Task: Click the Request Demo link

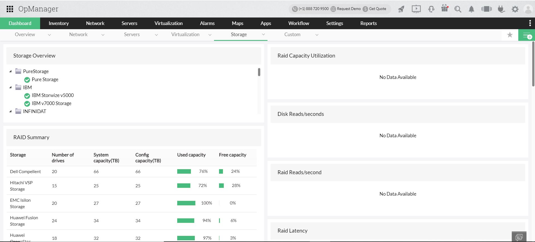Action: (x=348, y=9)
